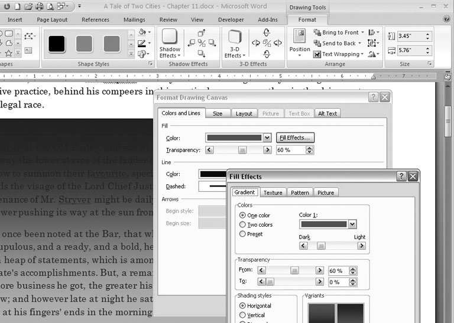Switch to the Alt Text tab
Viewport: 454px width, 323px height.
pos(327,113)
